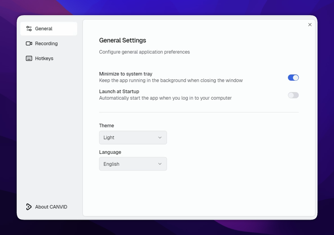
Task: Click the 'Minimize to system tray' label
Action: click(x=126, y=74)
